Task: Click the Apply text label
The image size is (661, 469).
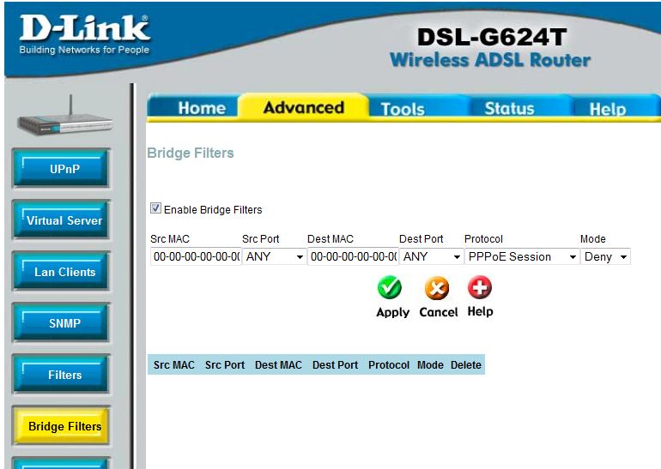Action: 392,312
